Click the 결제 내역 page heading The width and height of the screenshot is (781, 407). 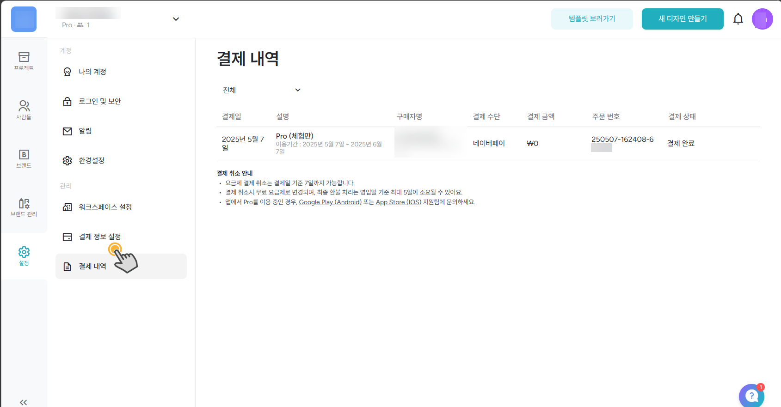(x=248, y=59)
